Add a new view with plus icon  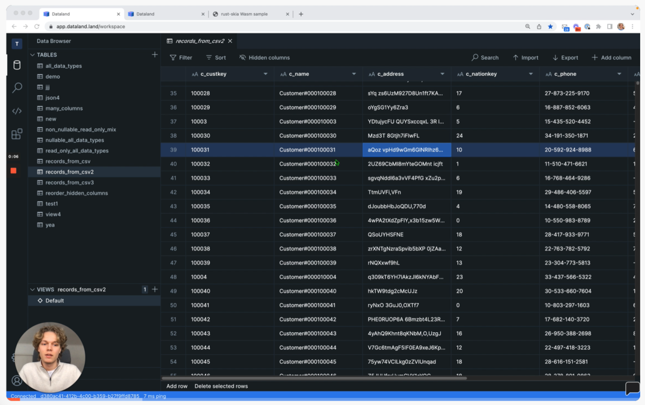tap(155, 289)
